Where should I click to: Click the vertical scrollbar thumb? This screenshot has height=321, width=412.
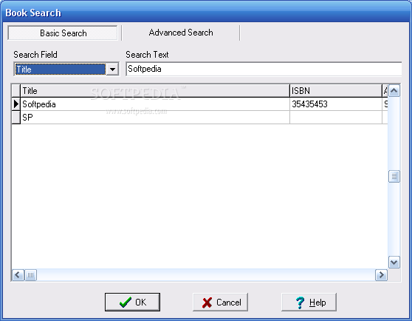coord(394,176)
